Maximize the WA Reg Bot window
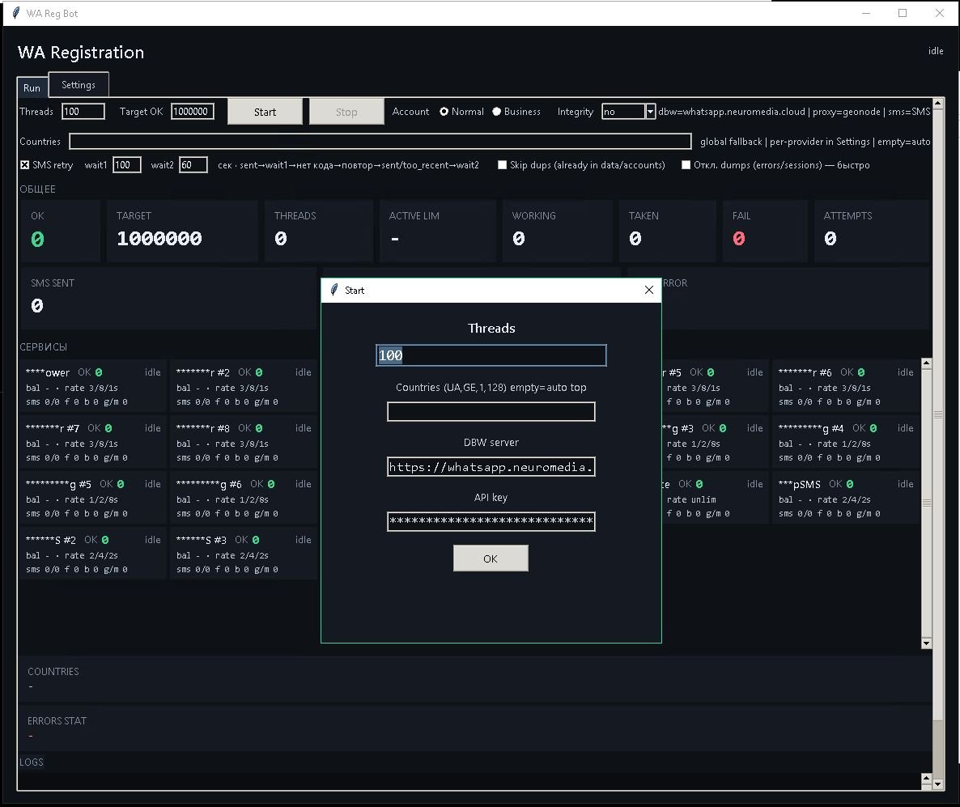The width and height of the screenshot is (960, 807). point(903,13)
